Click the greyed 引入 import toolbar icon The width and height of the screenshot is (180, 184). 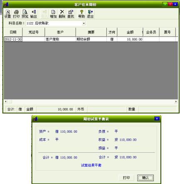(x=44, y=14)
